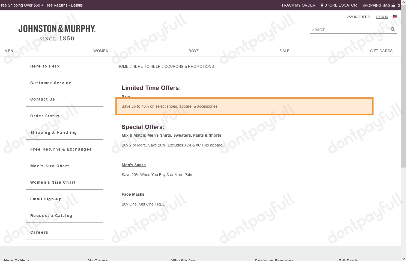Viewport: 406px width, 261px height.
Task: Open the Sale navigation menu
Action: click(x=285, y=51)
